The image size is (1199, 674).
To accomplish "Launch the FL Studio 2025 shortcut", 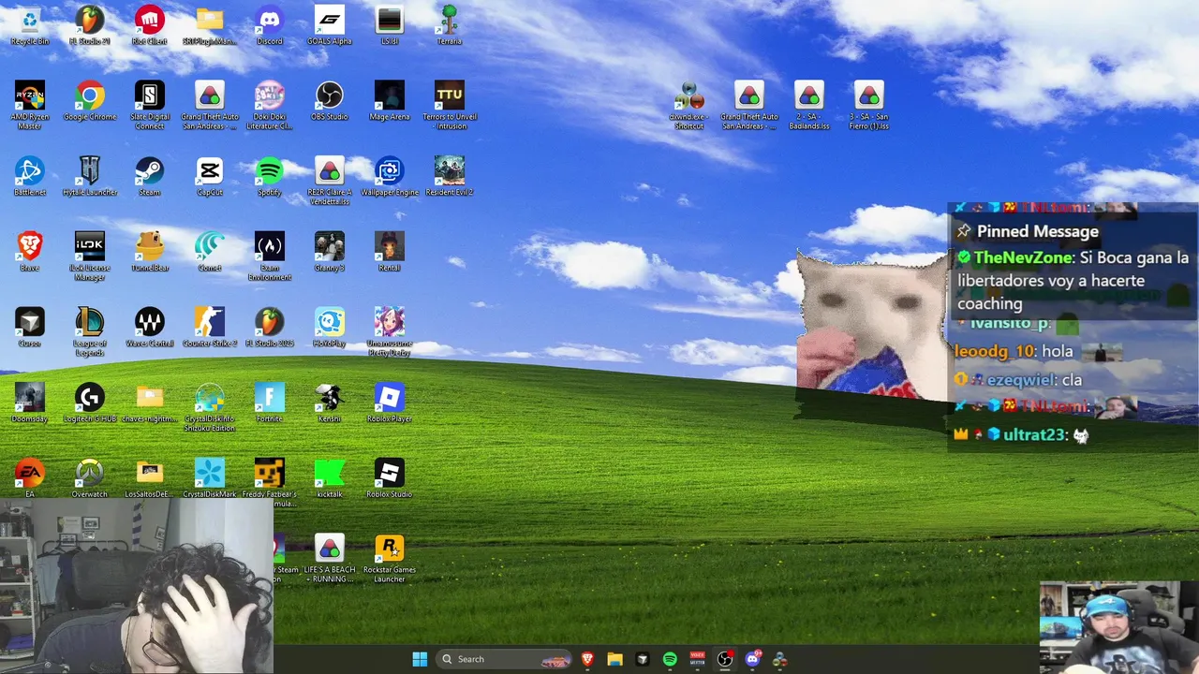I will 270,329.
